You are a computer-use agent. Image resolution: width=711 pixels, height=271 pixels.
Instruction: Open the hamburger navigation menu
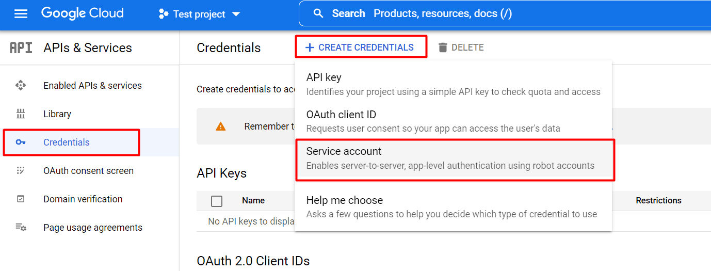tap(21, 14)
